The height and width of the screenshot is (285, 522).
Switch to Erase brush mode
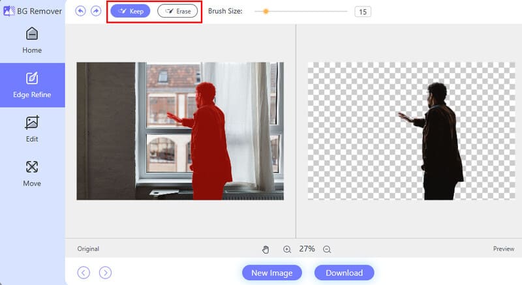(x=177, y=11)
